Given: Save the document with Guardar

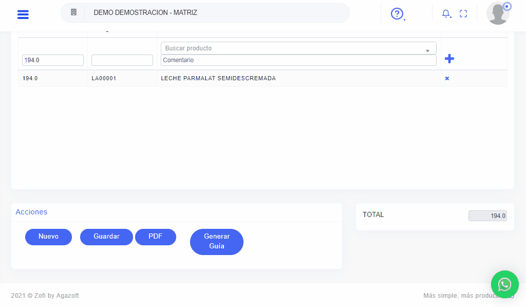Looking at the screenshot, I should coord(106,237).
